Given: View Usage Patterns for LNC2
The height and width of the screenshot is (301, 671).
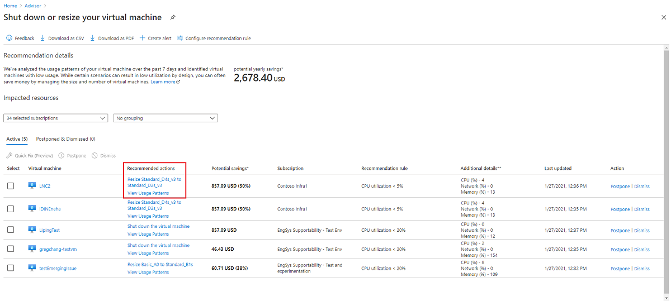Looking at the screenshot, I should pos(148,193).
